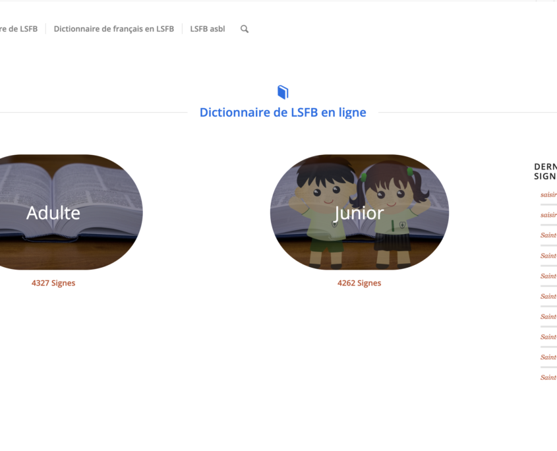The width and height of the screenshot is (557, 451).
Task: Click the blue book icon above the title
Action: (283, 92)
